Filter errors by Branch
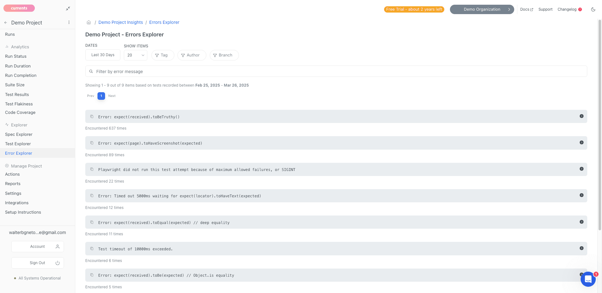This screenshot has width=602, height=293. coord(224,55)
